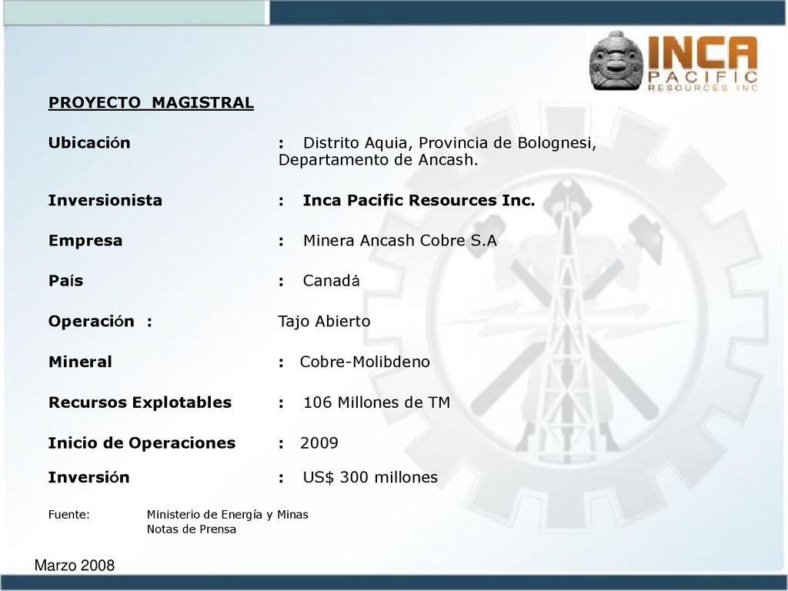
Task: Click the 'Fuente:' label
Action: point(68,515)
